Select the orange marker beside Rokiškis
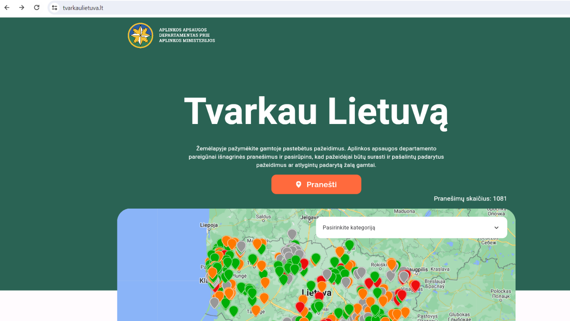 pyautogui.click(x=392, y=264)
